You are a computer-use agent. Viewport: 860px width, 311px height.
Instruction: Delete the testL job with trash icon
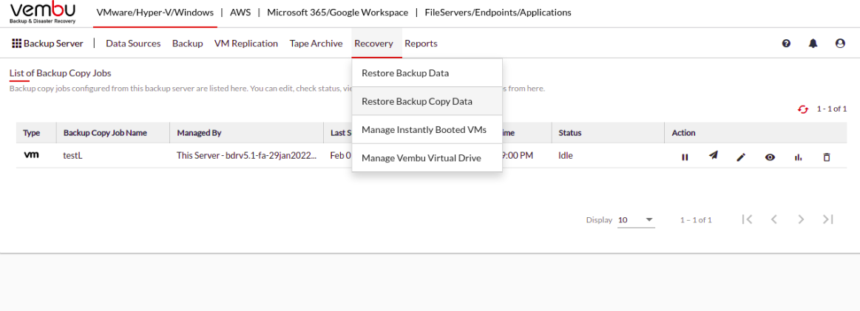827,157
